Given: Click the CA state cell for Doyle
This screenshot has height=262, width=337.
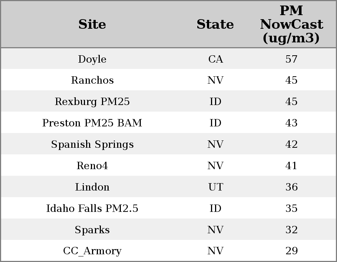Looking at the screenshot, I should [215, 59].
